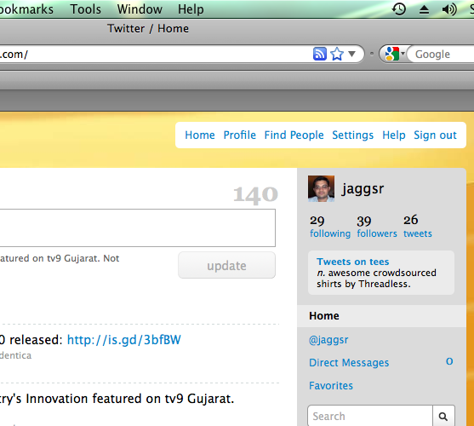Click the Direct Messages count 0
The height and width of the screenshot is (426, 474).
[x=449, y=361]
